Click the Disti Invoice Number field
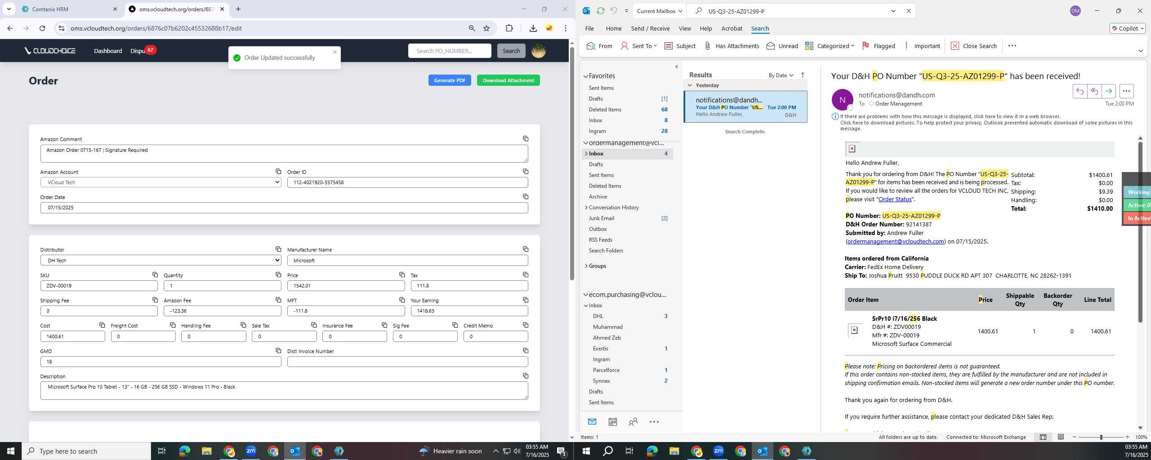This screenshot has height=460, width=1151. (407, 362)
